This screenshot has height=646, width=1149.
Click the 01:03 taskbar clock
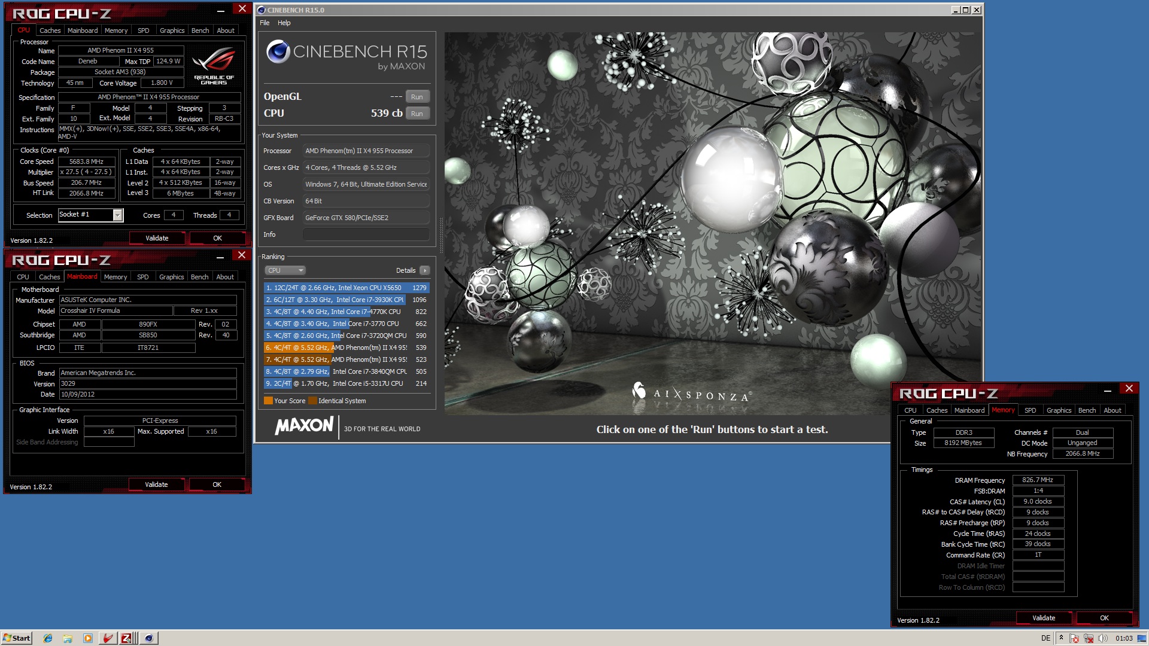click(x=1124, y=638)
